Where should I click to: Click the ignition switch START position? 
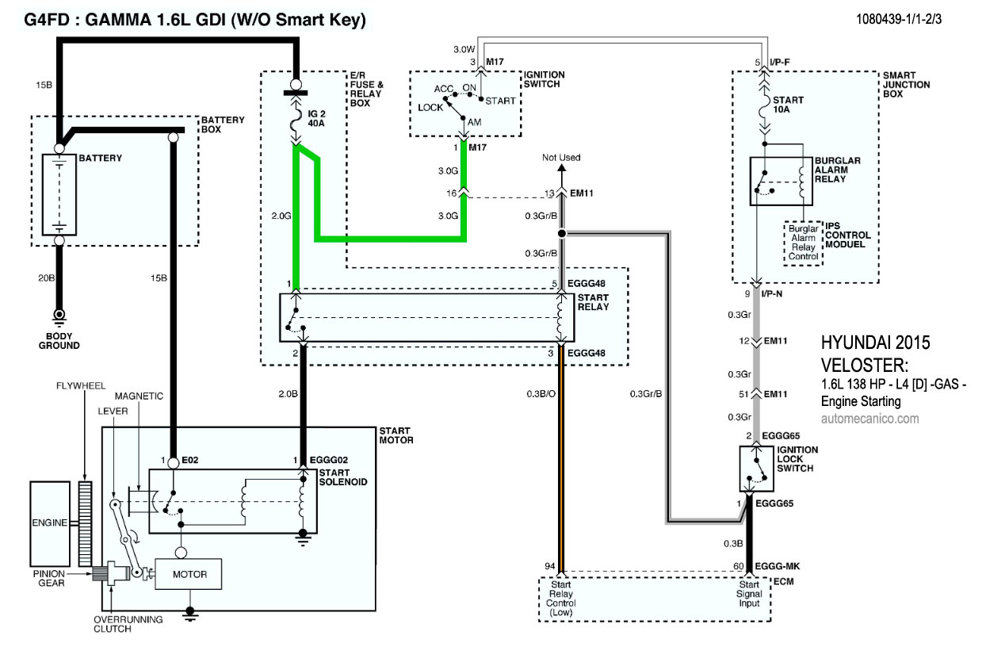(500, 101)
